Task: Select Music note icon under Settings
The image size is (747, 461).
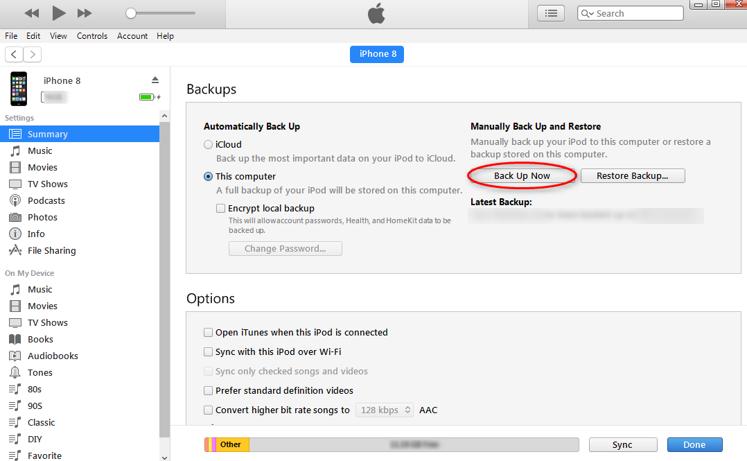Action: [x=15, y=150]
